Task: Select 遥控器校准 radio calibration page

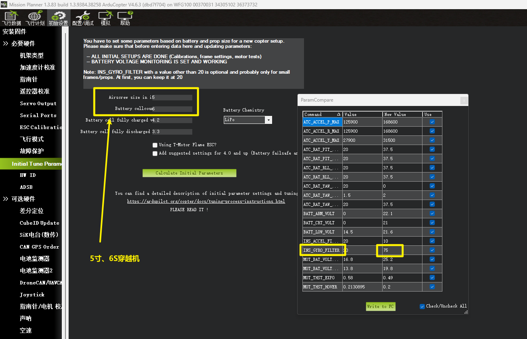Action: [x=35, y=91]
